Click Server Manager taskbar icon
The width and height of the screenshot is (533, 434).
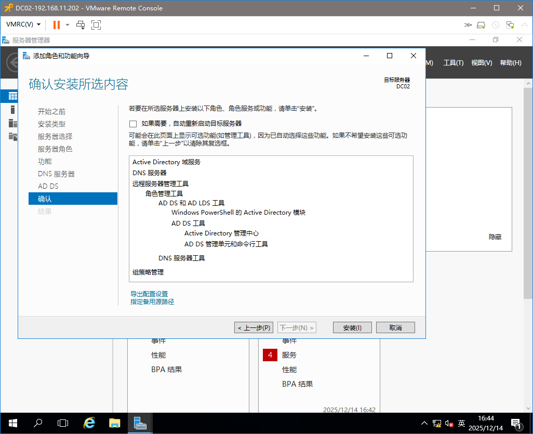pos(140,424)
